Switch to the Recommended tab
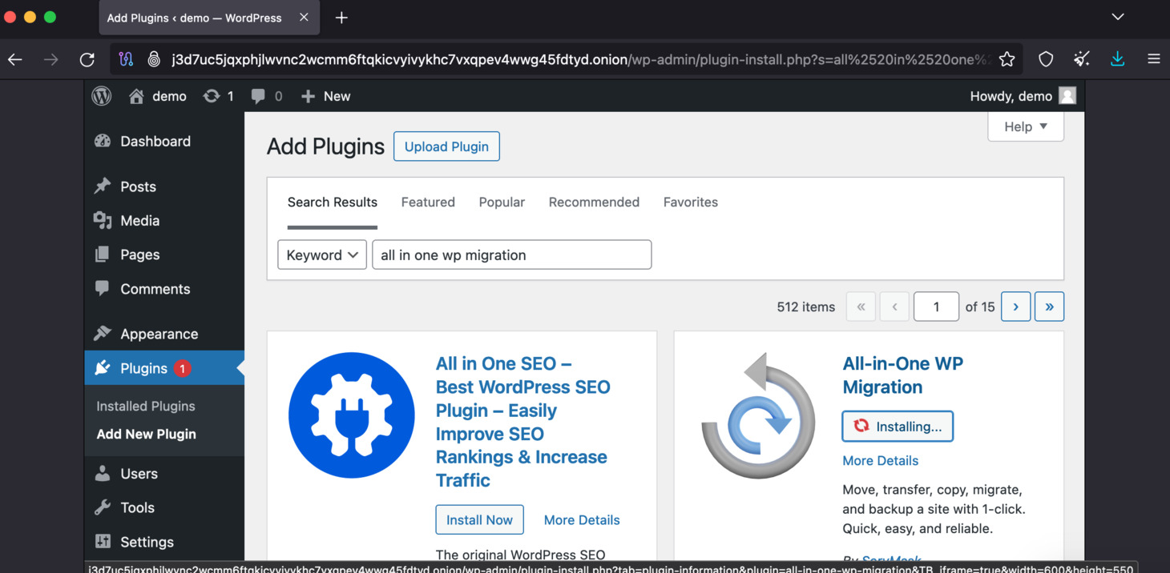1170x573 pixels. coord(594,202)
